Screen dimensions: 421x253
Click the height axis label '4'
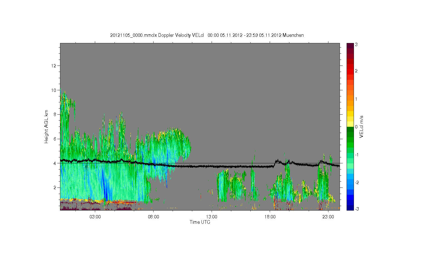[x=55, y=163]
